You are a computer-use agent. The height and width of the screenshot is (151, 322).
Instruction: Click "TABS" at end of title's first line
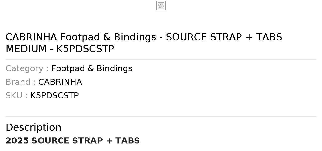click(269, 37)
